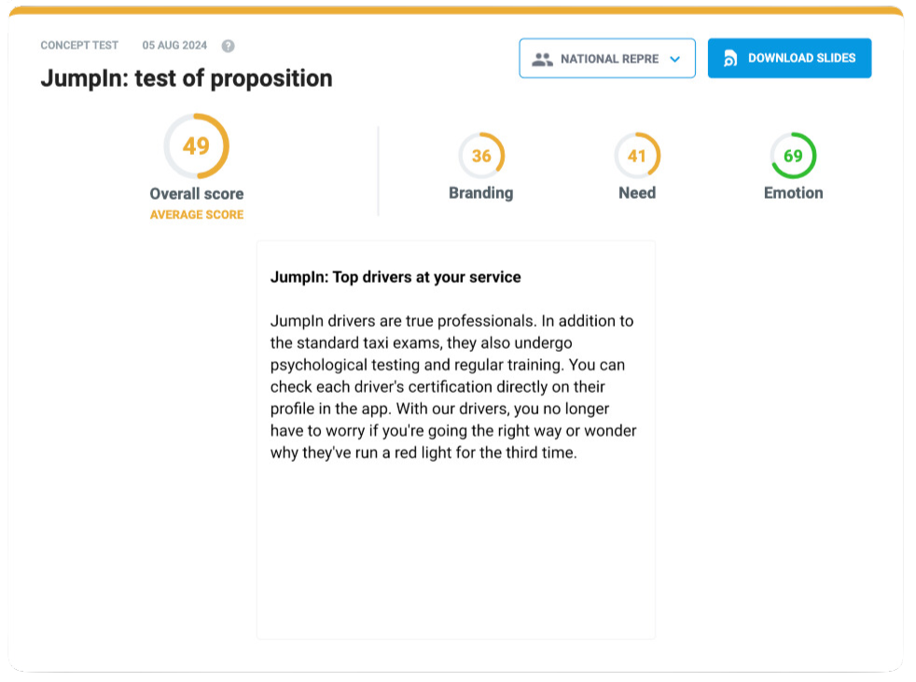Image resolution: width=916 pixels, height=682 pixels.
Task: Click the help question mark icon
Action: (x=228, y=46)
